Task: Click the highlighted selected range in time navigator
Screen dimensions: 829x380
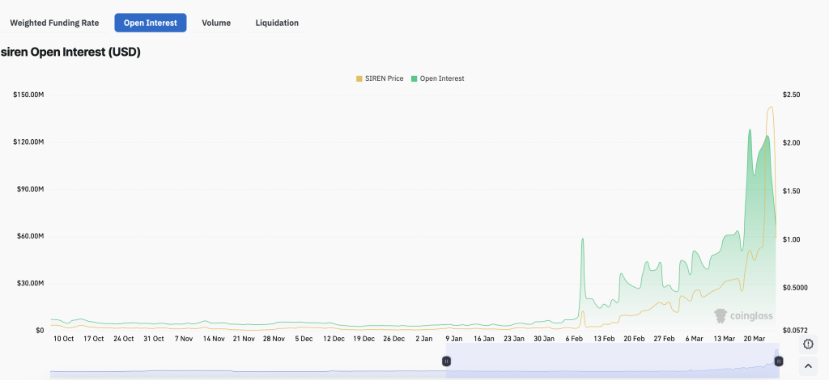Action: 607,361
